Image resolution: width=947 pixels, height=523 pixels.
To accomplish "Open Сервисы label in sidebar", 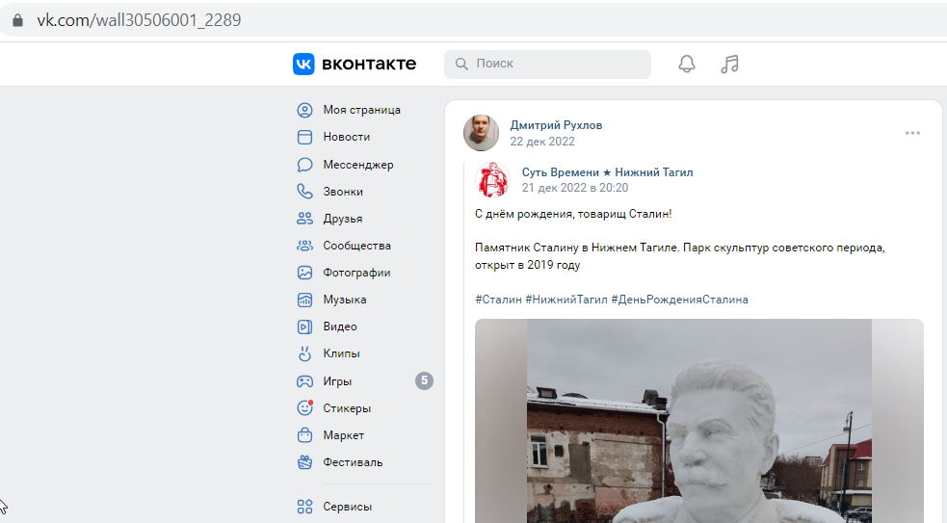I will [x=347, y=507].
